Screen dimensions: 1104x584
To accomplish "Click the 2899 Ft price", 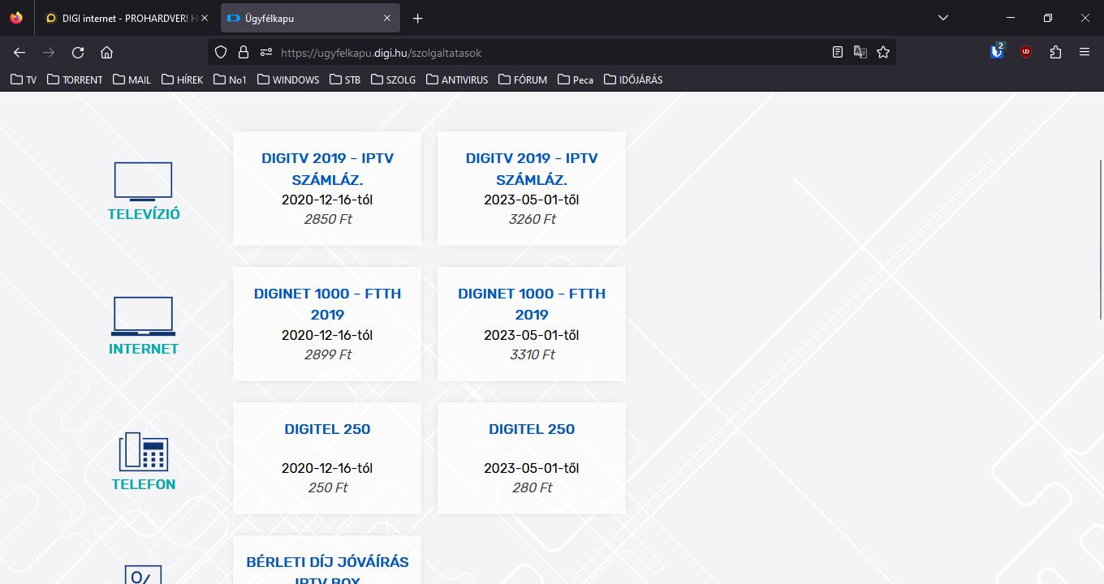I will point(328,354).
